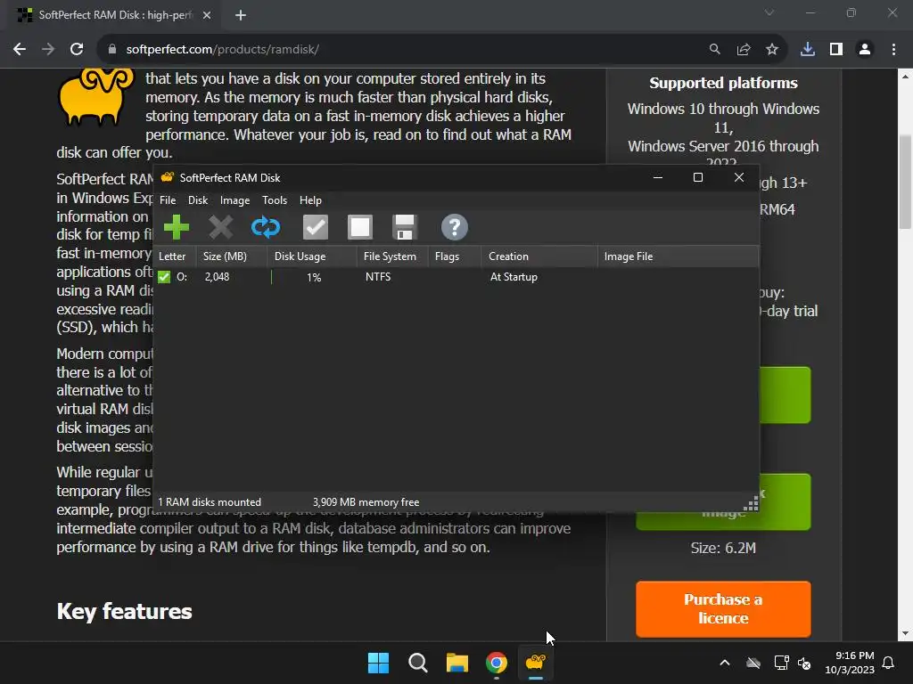Screen dimensions: 913x684
Task: Click the network display tray icon
Action: pos(781,663)
